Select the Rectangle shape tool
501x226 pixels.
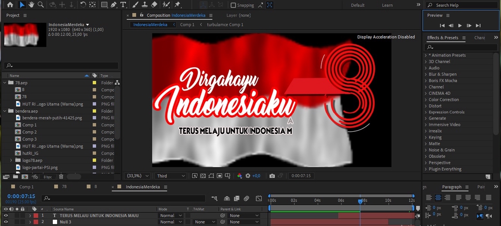(104, 5)
